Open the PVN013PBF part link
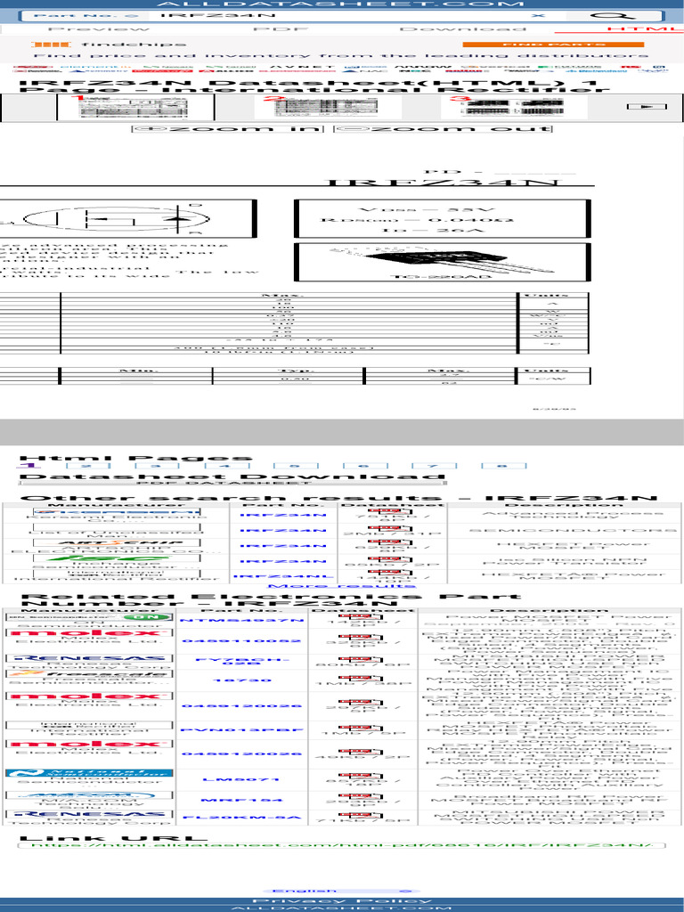This screenshot has width=684, height=912. (241, 730)
